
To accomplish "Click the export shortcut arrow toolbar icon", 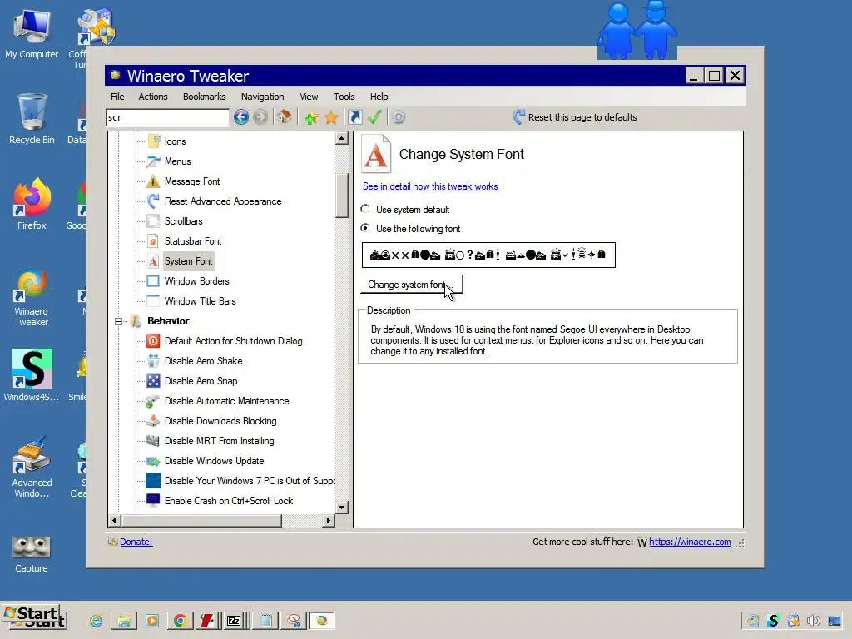I will [354, 117].
